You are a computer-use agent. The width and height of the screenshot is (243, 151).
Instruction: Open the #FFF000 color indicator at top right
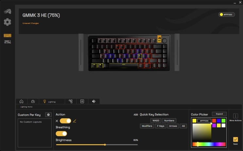227,14
